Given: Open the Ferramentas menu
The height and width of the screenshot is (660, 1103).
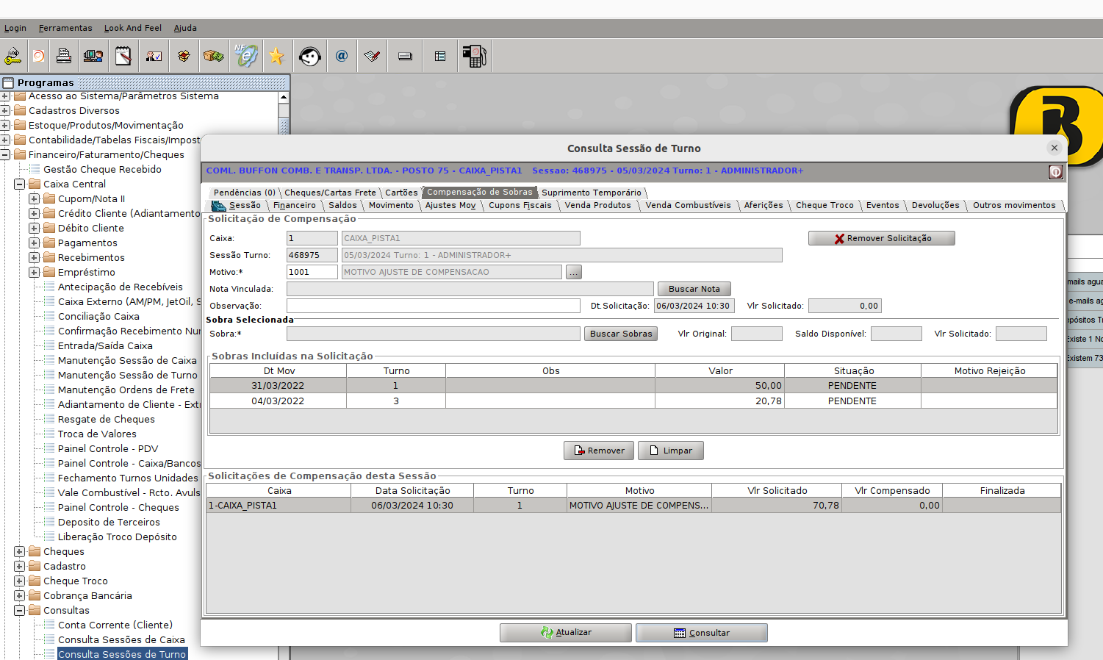Looking at the screenshot, I should pos(65,28).
